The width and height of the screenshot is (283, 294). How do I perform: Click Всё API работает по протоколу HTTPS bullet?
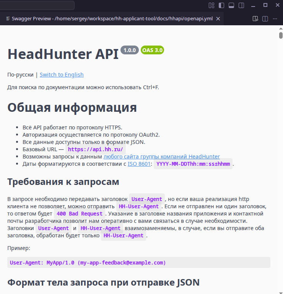click(x=72, y=127)
